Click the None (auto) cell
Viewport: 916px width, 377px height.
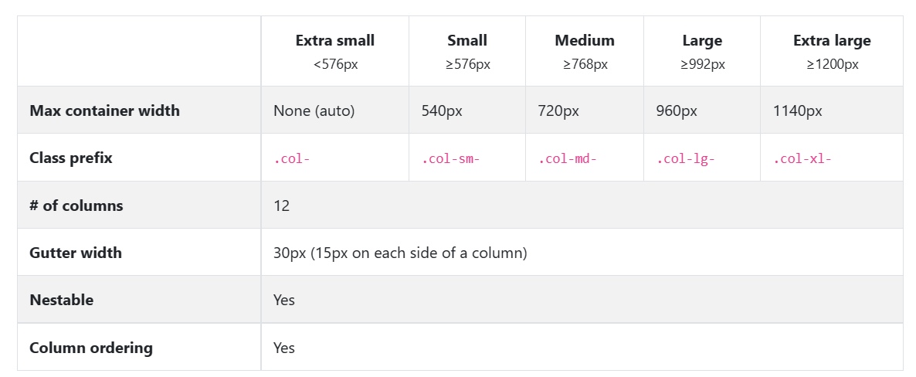(x=314, y=110)
